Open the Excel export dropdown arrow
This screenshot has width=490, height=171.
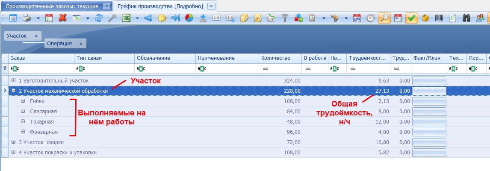tap(138, 18)
